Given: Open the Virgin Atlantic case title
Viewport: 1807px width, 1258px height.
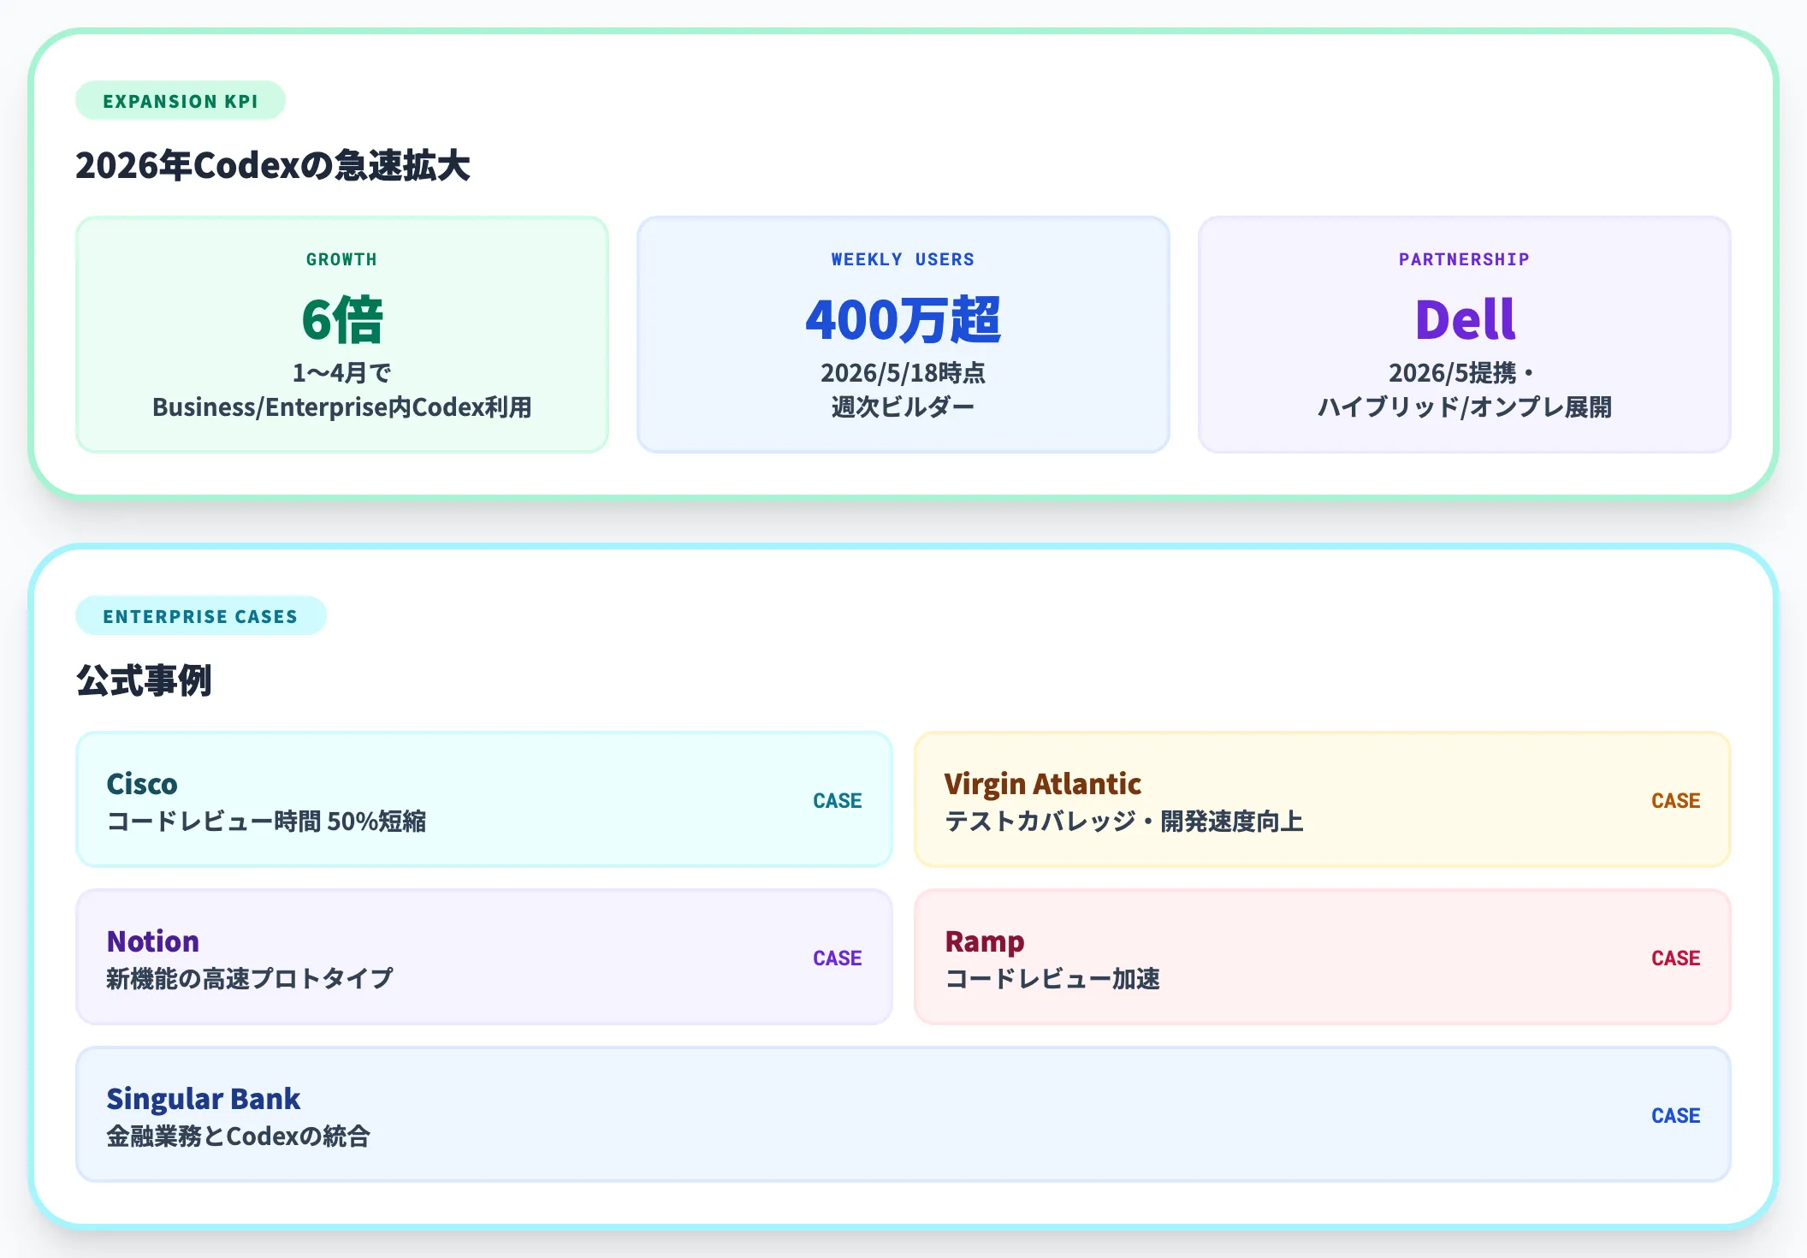Looking at the screenshot, I should pos(1043,784).
